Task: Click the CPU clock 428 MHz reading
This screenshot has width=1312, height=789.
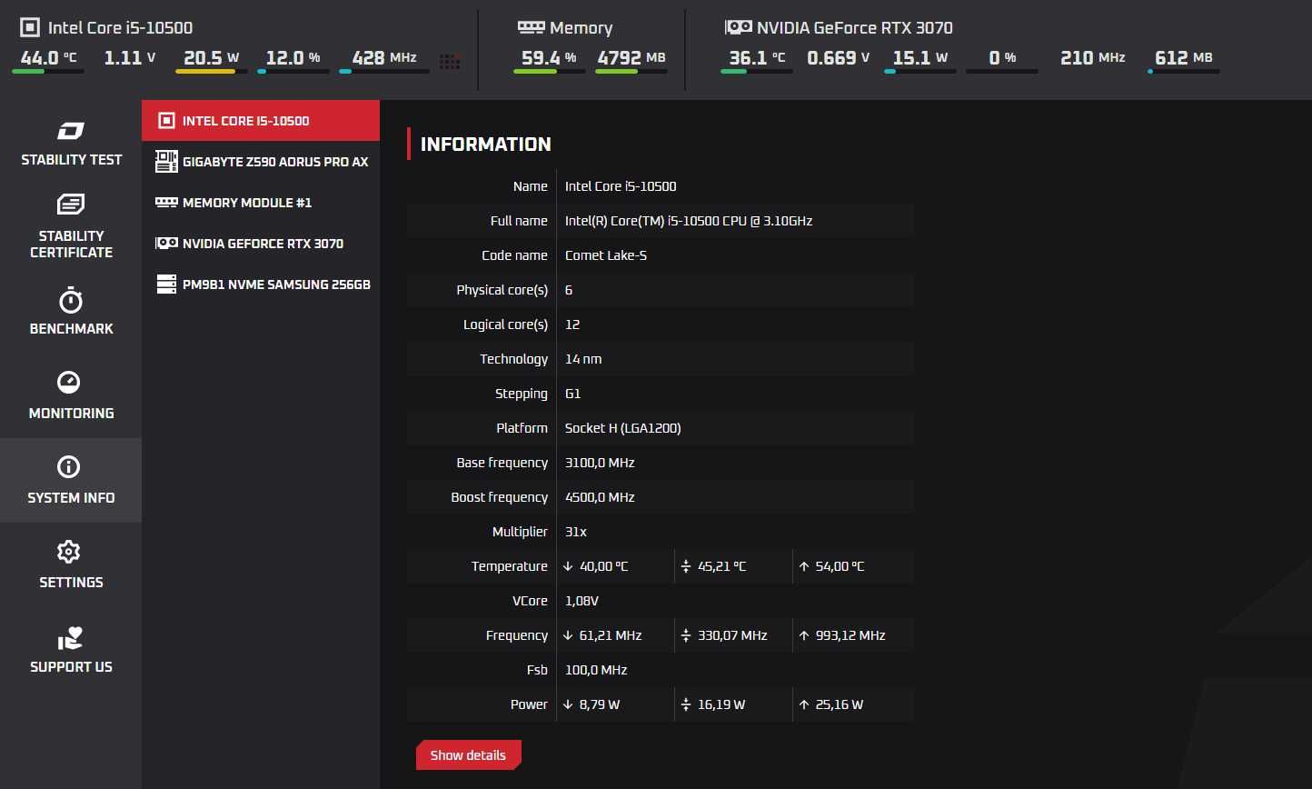Action: (384, 57)
